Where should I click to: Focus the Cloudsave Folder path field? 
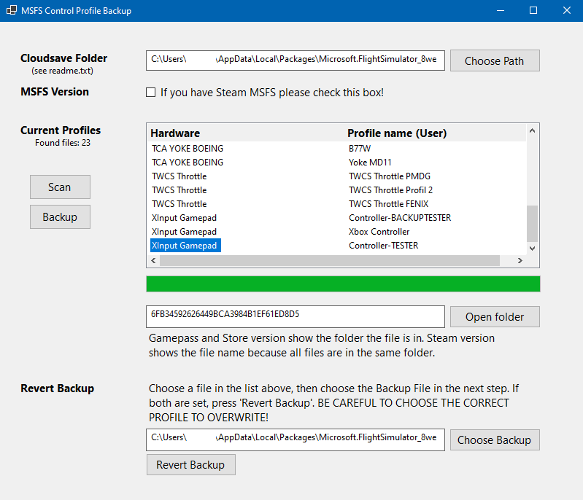pos(296,60)
